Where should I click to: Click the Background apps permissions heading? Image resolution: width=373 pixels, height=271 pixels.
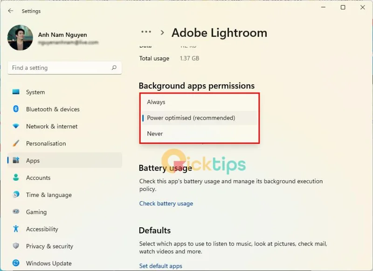[x=197, y=86]
